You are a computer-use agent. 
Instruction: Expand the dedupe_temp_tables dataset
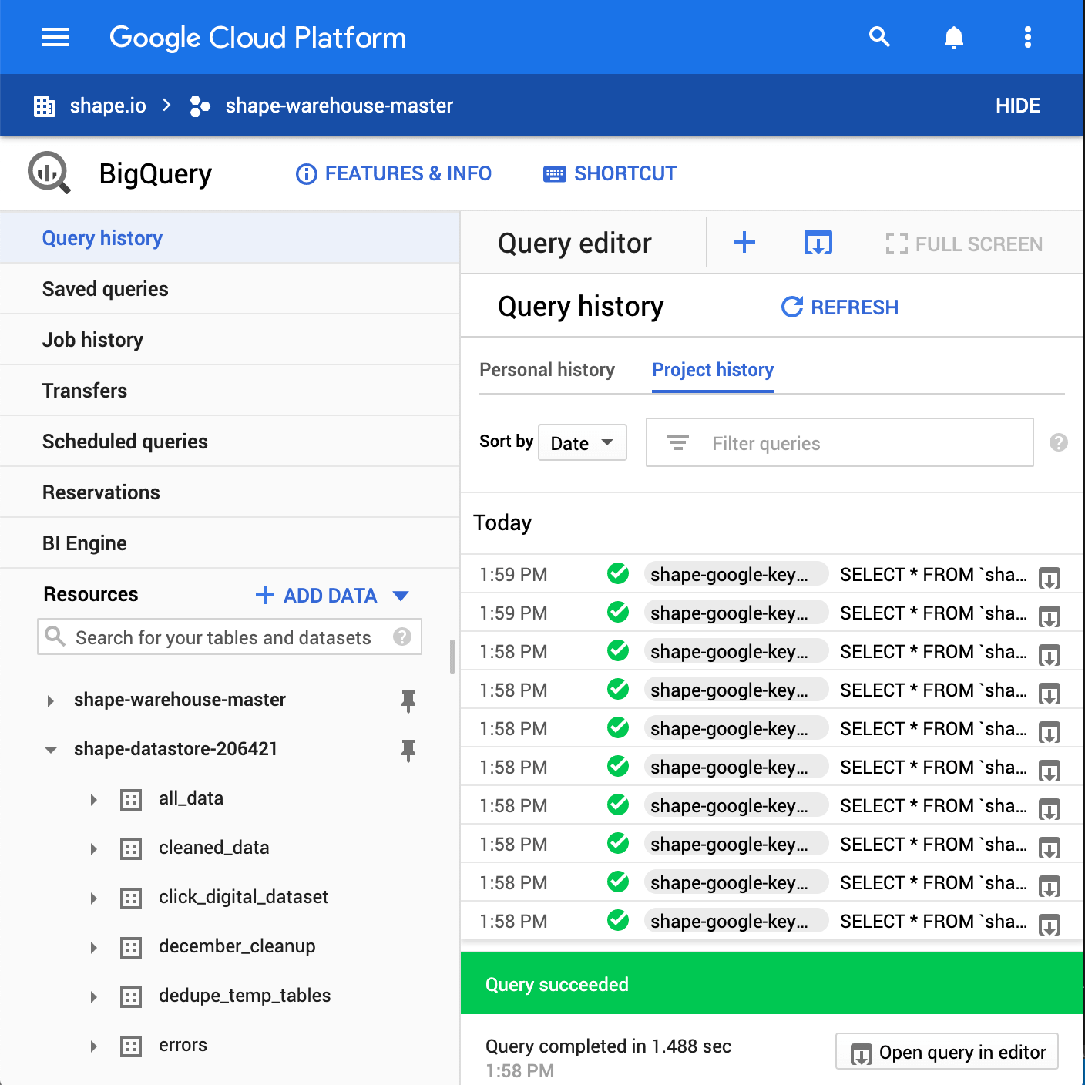tap(93, 996)
